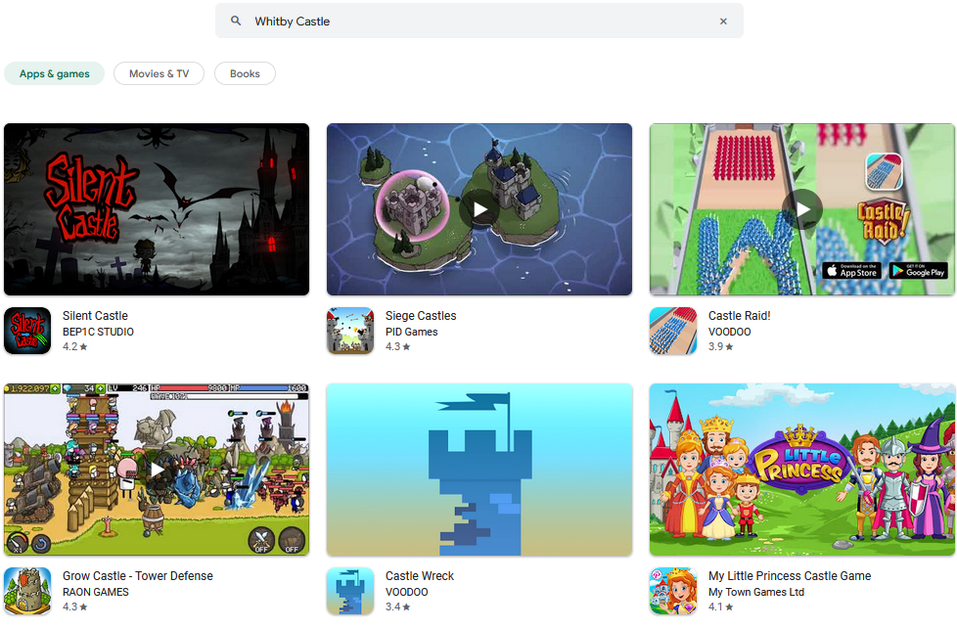
Task: Open My Little Princess Castle icon
Action: point(673,591)
